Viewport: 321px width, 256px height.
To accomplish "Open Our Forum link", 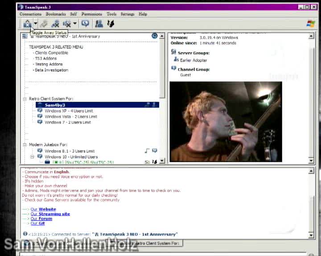I will coord(41,219).
